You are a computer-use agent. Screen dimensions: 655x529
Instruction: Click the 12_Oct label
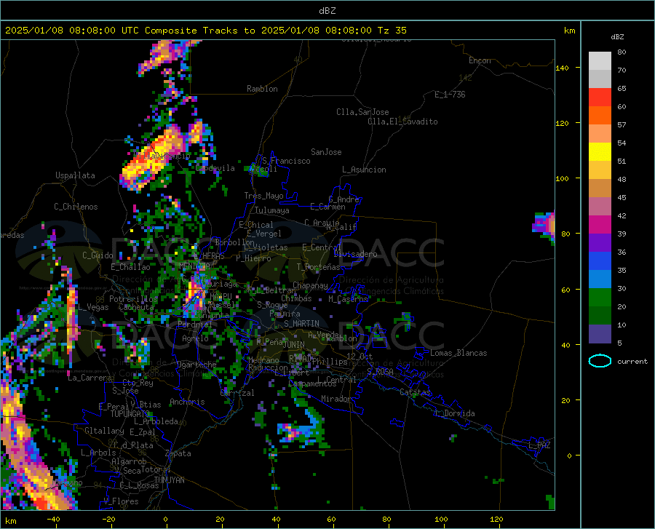coord(360,356)
